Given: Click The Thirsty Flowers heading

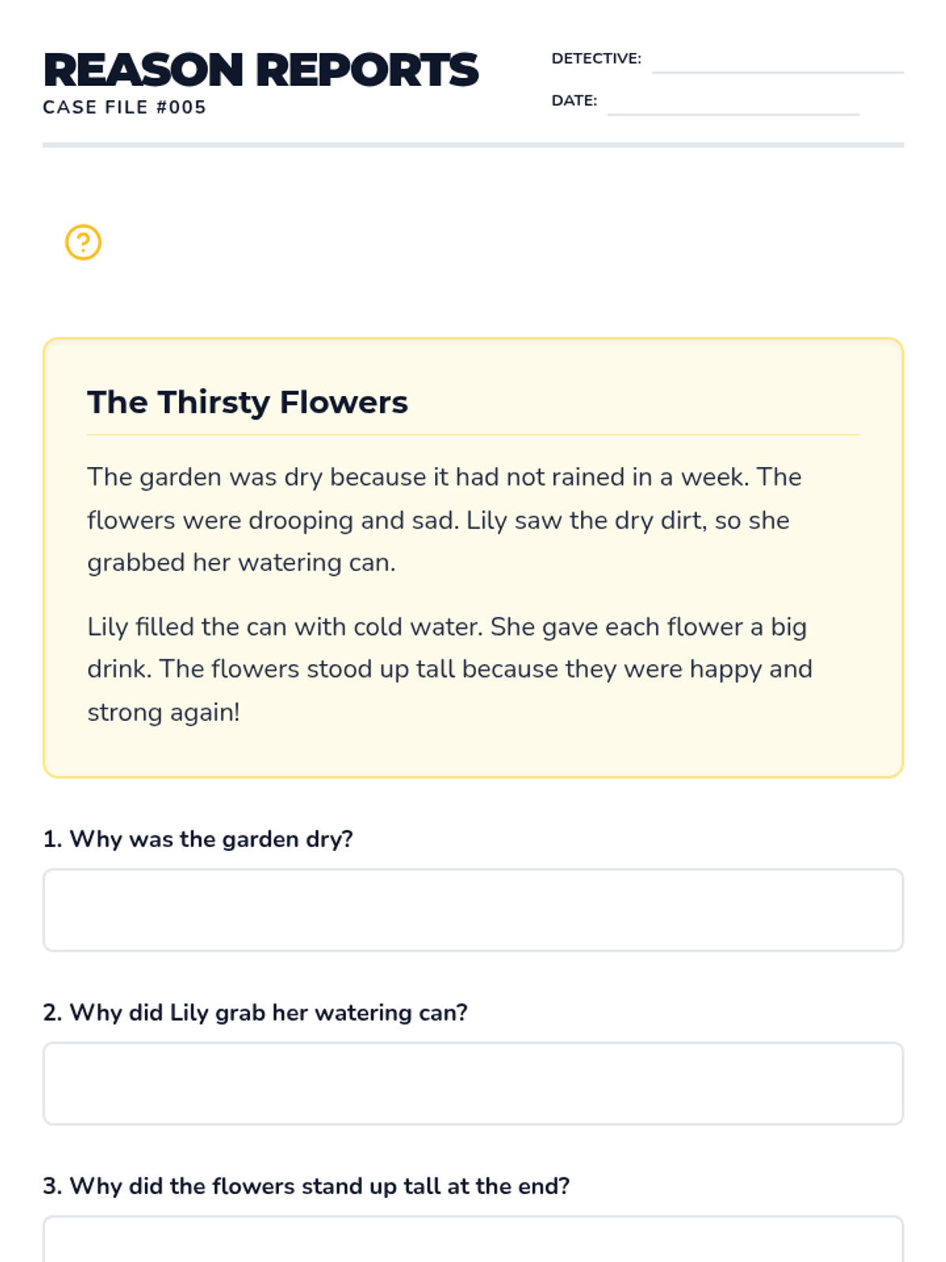Looking at the screenshot, I should (248, 402).
